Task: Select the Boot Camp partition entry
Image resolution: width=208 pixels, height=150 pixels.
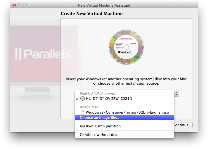Action: [103, 126]
